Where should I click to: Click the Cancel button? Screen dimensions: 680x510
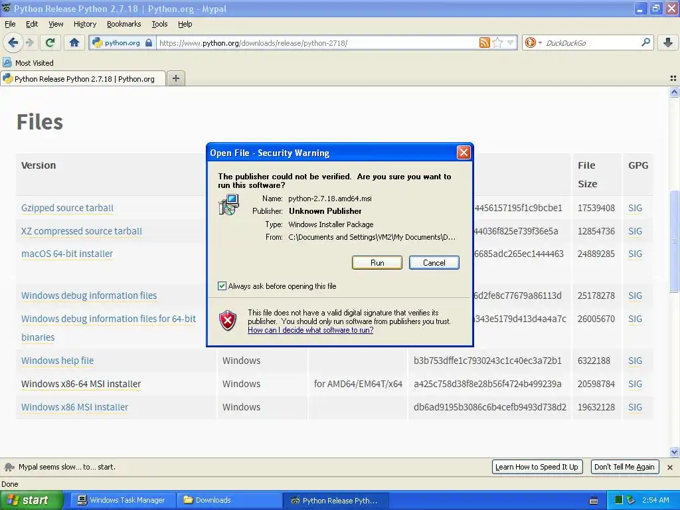(434, 263)
